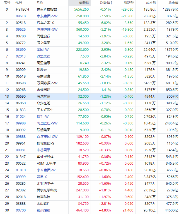
Task: Select the 阿里健康 row name
Action: click(43, 63)
